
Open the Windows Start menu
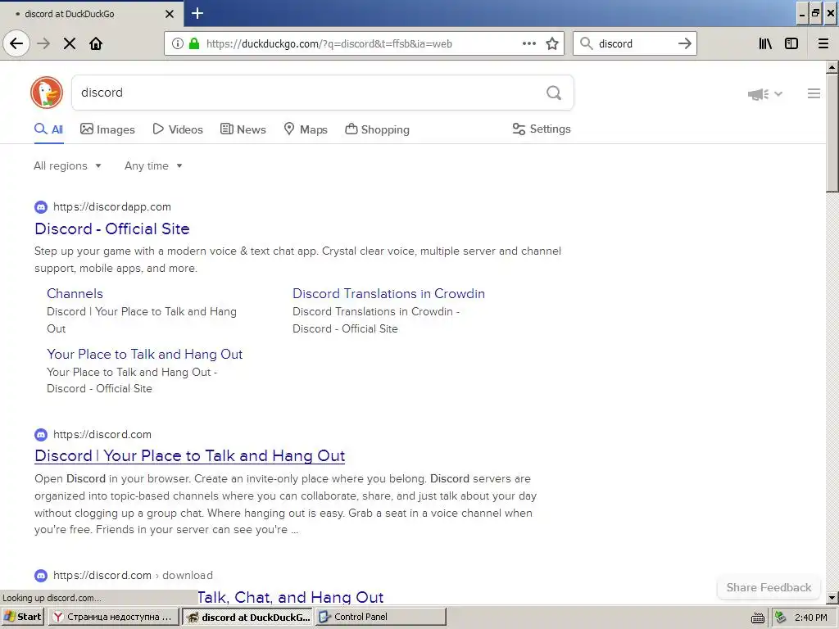pyautogui.click(x=23, y=617)
